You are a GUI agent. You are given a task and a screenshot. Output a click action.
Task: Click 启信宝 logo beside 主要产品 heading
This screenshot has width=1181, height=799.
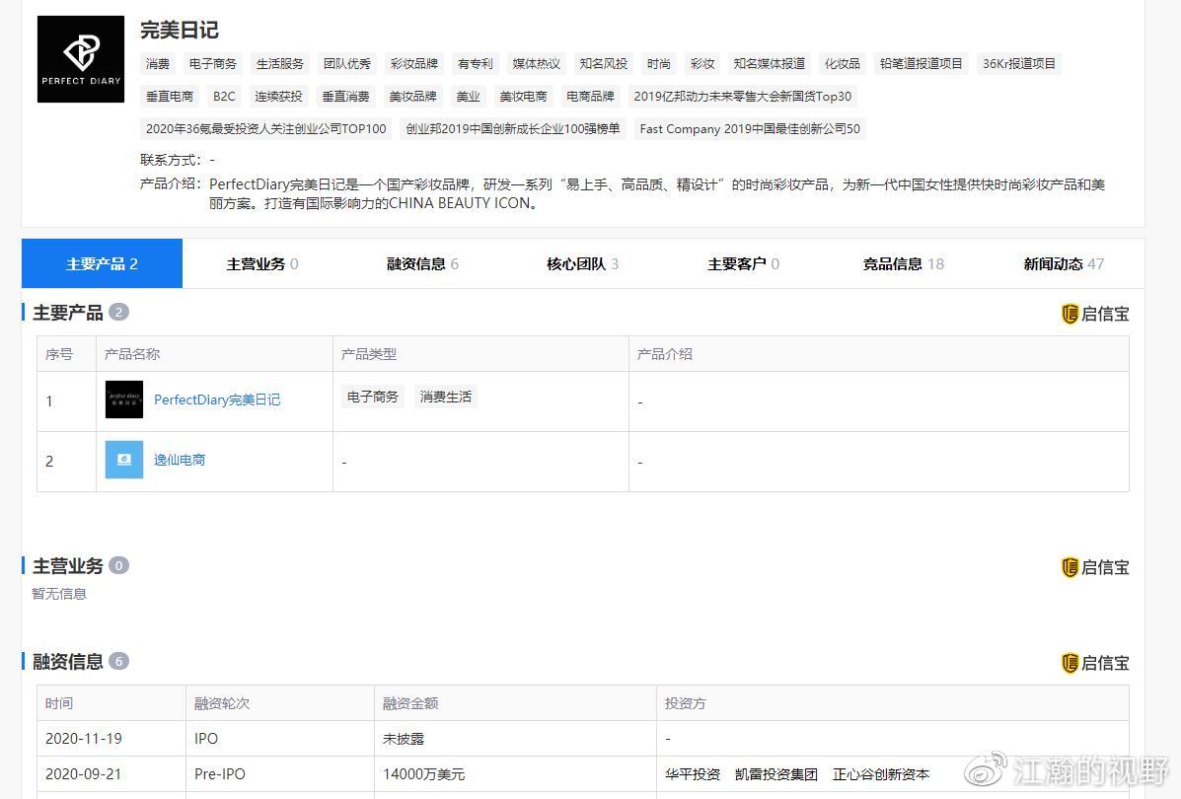(1094, 314)
